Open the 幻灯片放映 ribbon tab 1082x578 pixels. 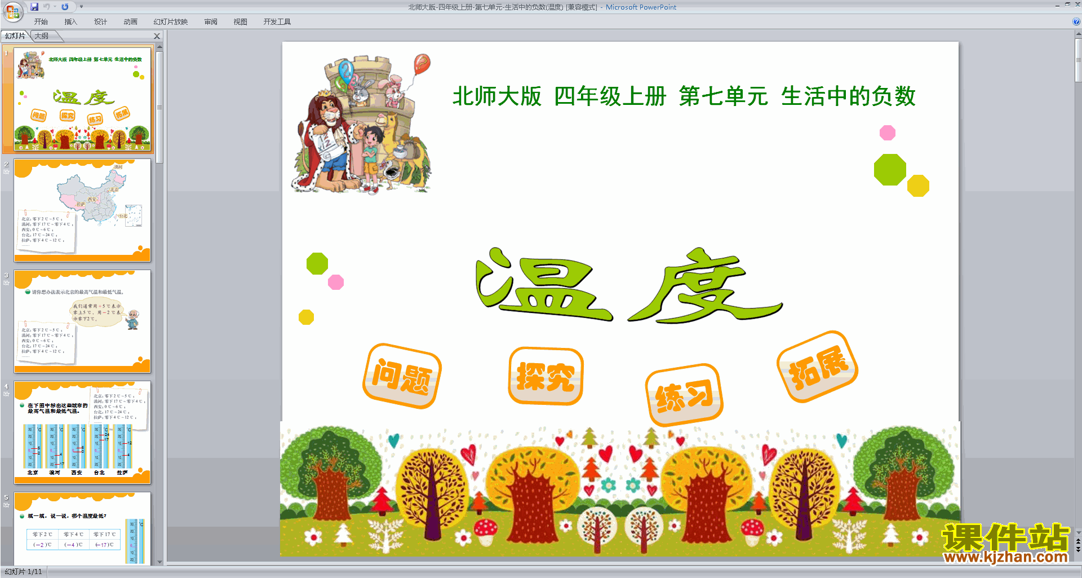(171, 22)
